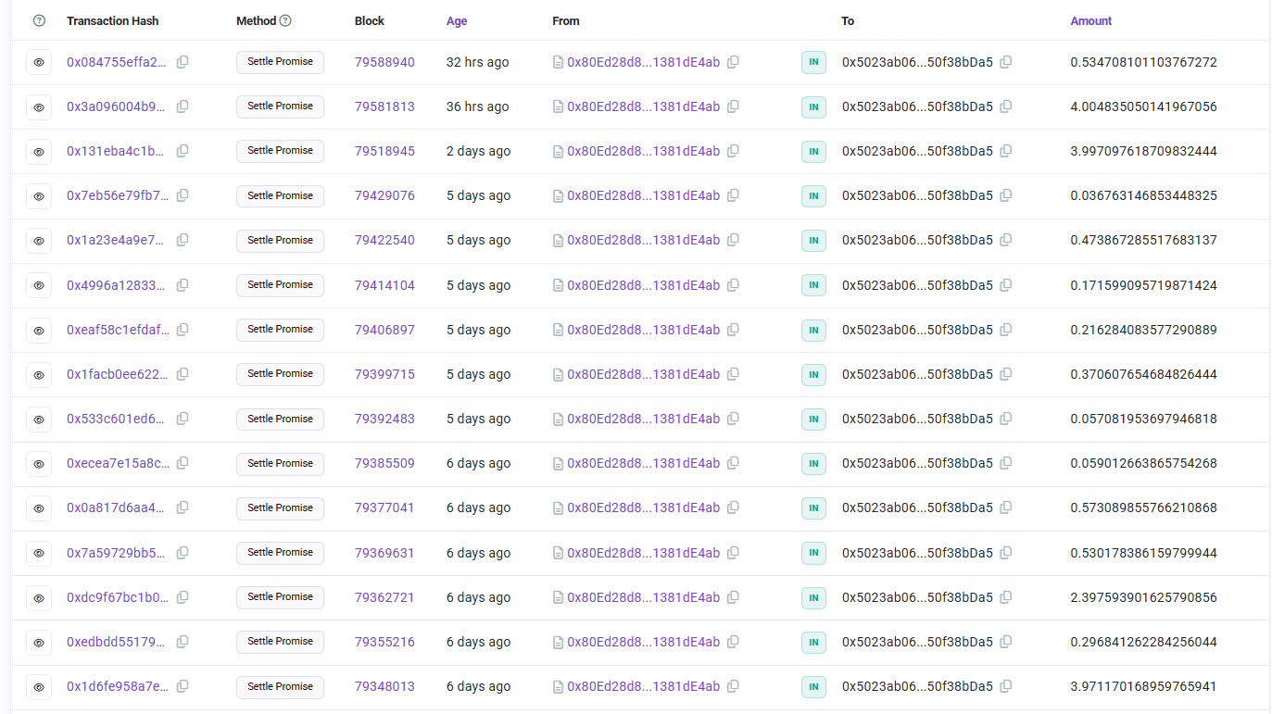Copy the To address 0x5023ab06...50f38bDa5
This screenshot has width=1272, height=714.
click(x=1006, y=62)
